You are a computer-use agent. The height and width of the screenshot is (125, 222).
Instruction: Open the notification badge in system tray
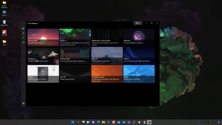click(x=219, y=122)
